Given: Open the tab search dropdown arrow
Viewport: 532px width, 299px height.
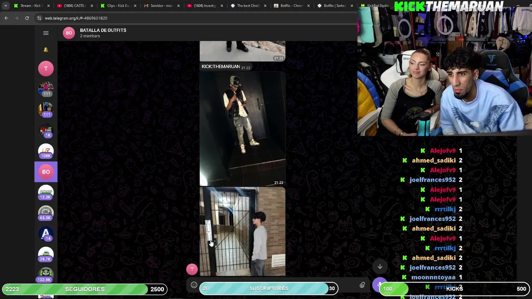Looking at the screenshot, I should [x=5, y=6].
